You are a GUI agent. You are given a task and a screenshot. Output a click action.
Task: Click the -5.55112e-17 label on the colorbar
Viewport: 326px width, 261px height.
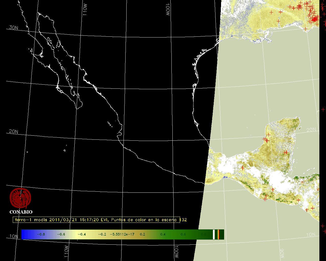(122, 234)
